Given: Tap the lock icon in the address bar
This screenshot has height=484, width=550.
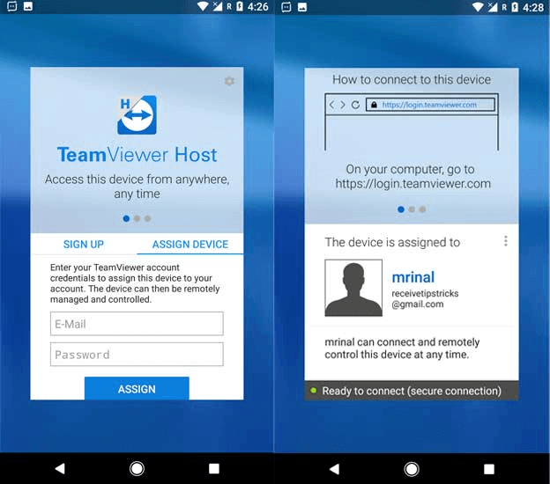Looking at the screenshot, I should pyautogui.click(x=374, y=105).
